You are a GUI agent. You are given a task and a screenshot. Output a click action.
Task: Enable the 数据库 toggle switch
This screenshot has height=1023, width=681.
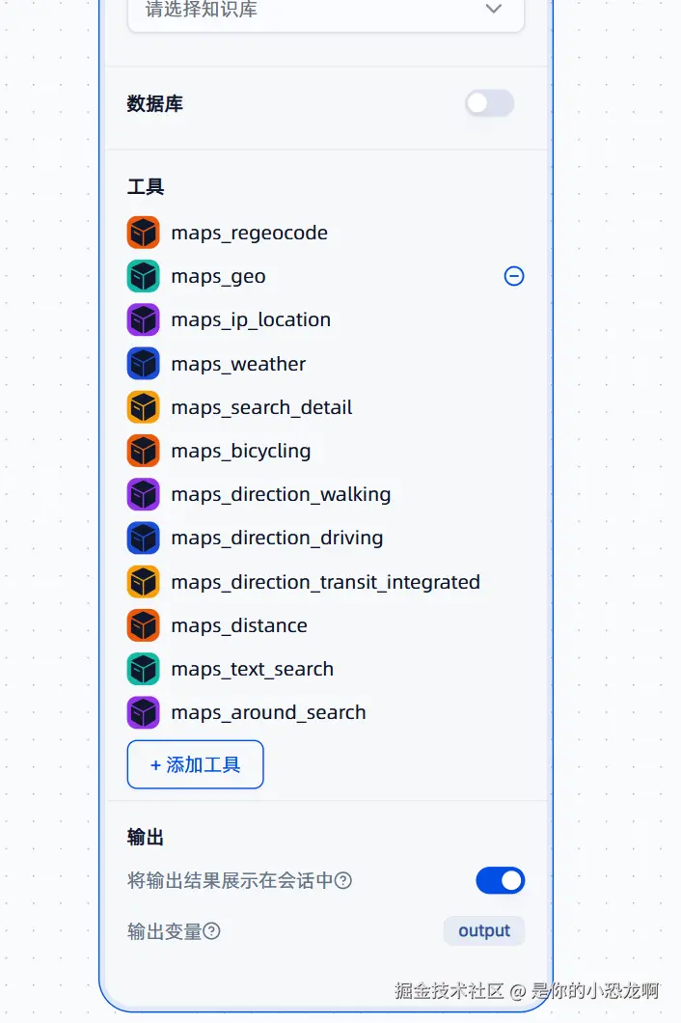coord(489,103)
